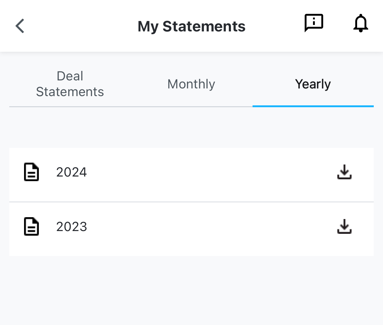Click the document icon beside 2023
The height and width of the screenshot is (325, 383).
tap(31, 226)
